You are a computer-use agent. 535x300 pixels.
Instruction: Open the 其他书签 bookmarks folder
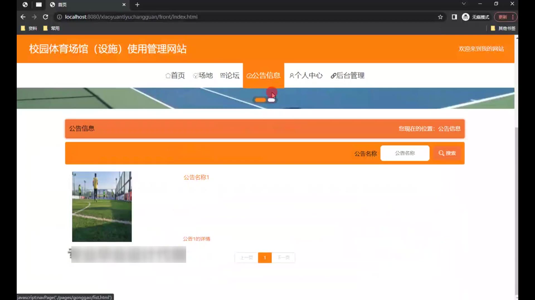pos(503,28)
